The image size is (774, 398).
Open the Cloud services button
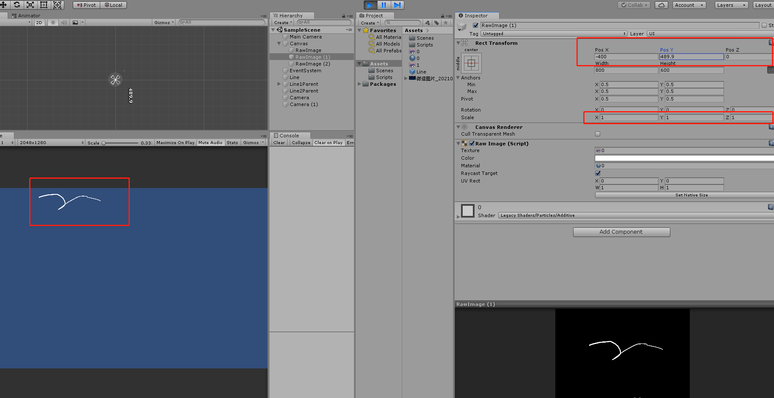pyautogui.click(x=661, y=5)
